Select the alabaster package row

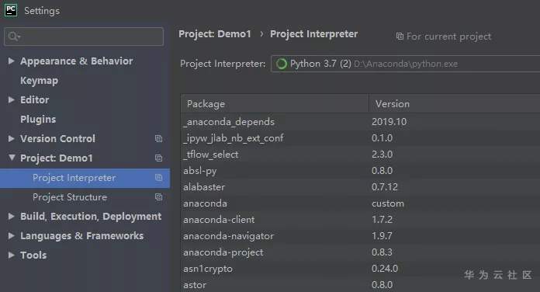(x=361, y=187)
